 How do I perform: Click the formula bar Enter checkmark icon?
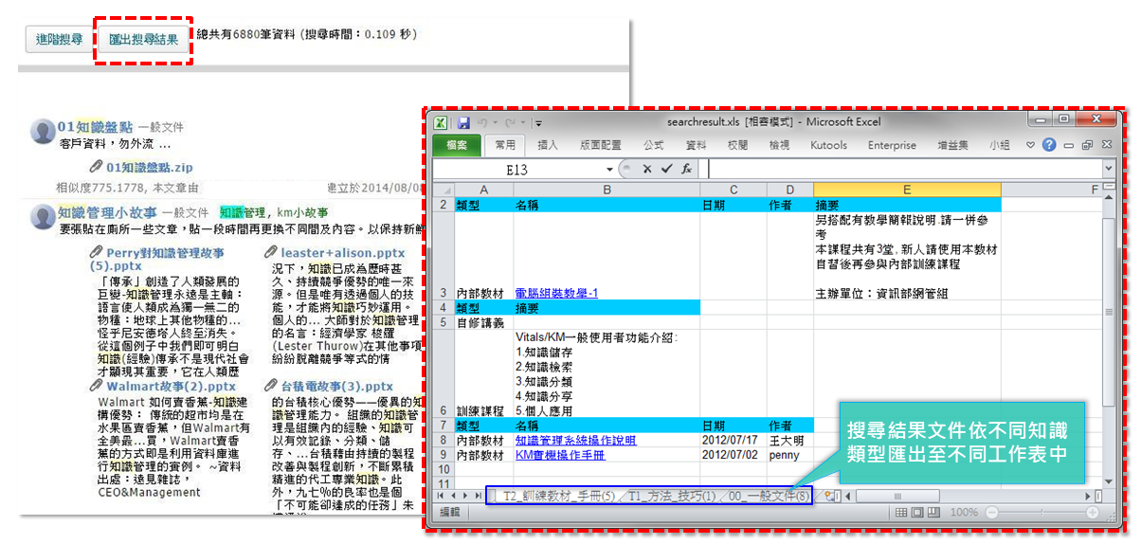tap(666, 169)
